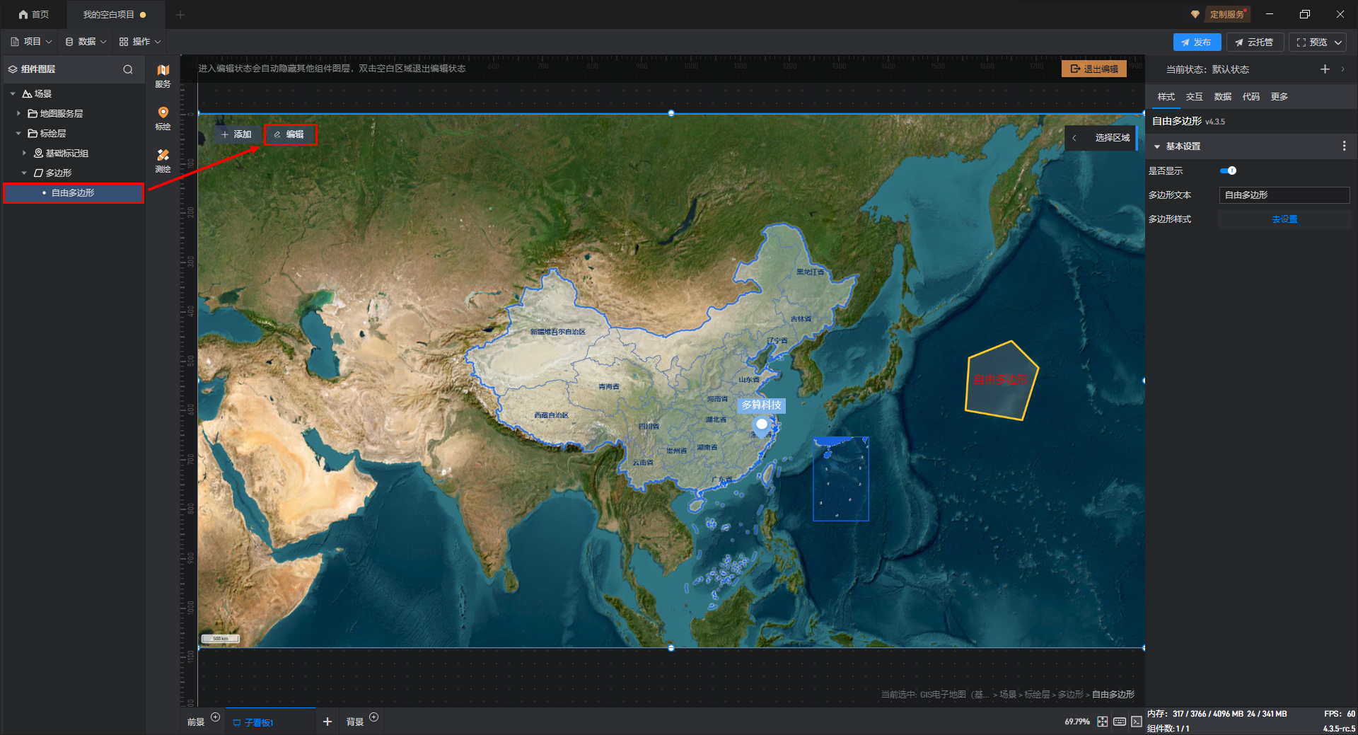The image size is (1358, 735).
Task: Search component layers with magnifier icon
Action: click(128, 69)
